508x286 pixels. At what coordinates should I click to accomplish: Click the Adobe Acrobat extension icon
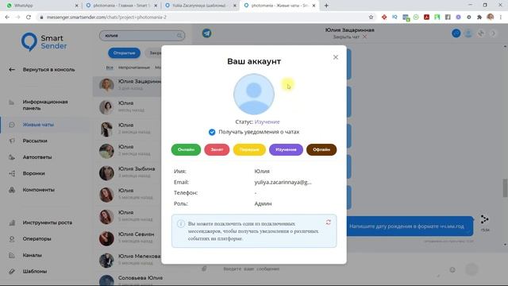tap(426, 17)
